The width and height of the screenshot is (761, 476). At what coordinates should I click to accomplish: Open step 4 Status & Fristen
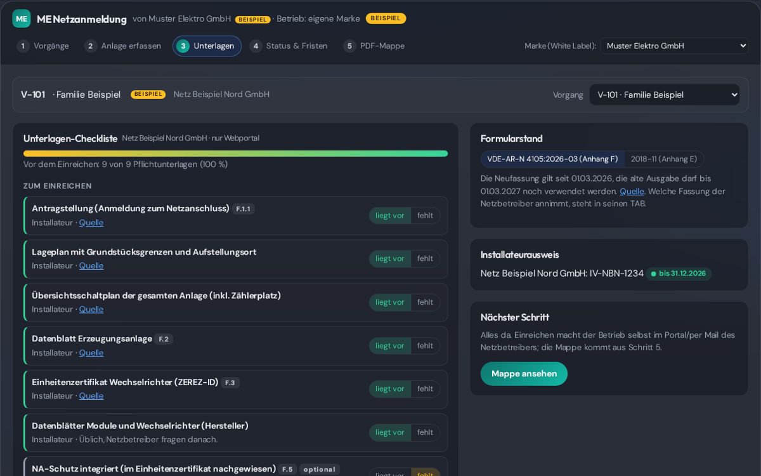coord(289,46)
